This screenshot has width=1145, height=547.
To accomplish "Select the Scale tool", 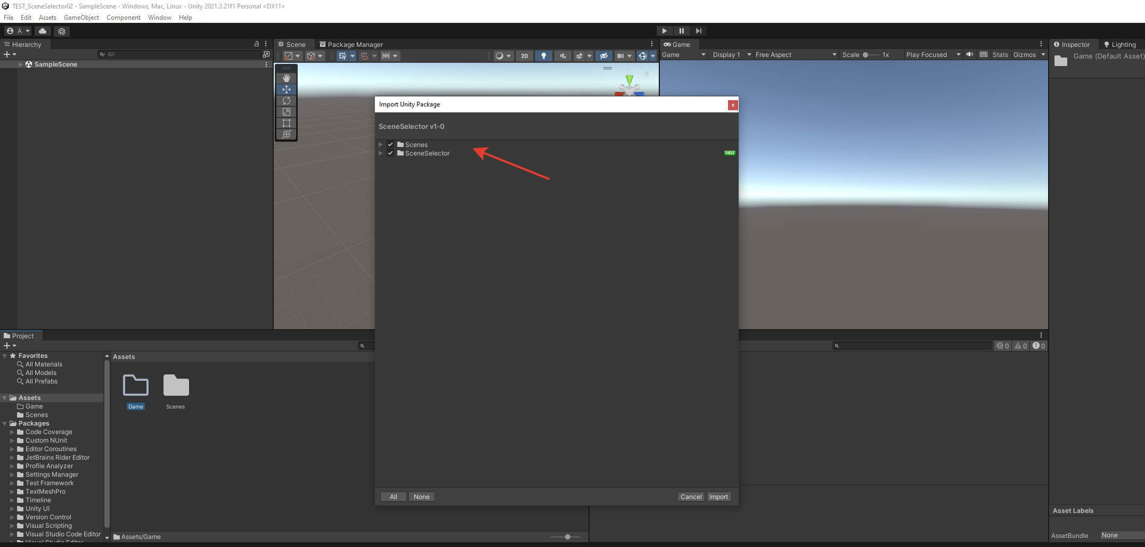I will coord(287,112).
